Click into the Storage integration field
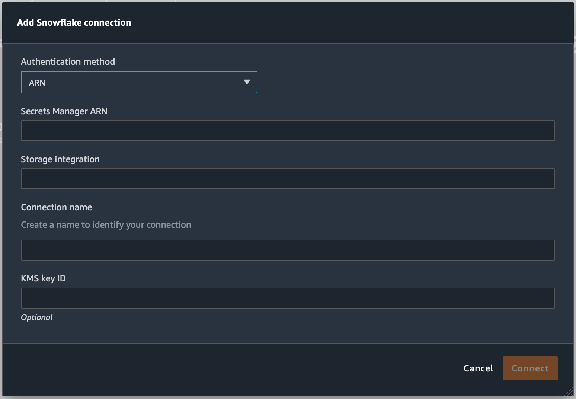 (288, 179)
